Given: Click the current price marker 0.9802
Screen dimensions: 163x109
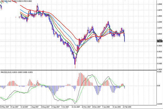Looking at the screenshot, I should 159,41.
